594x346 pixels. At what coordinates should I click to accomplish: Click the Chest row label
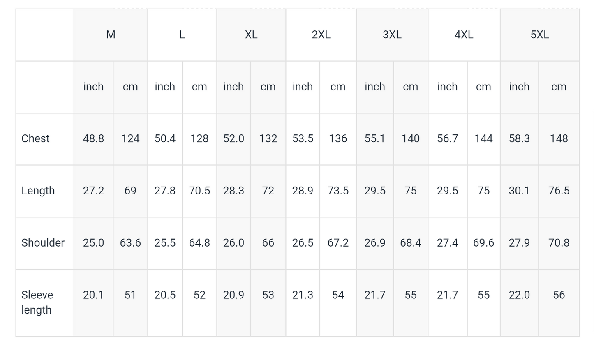coord(35,138)
